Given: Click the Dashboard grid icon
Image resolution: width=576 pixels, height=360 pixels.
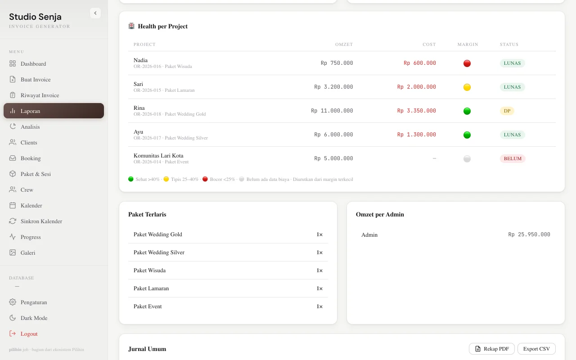Looking at the screenshot, I should tap(13, 64).
